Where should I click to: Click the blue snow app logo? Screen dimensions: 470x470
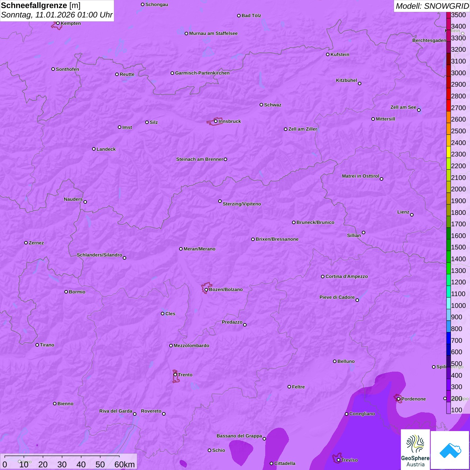pyautogui.click(x=450, y=451)
